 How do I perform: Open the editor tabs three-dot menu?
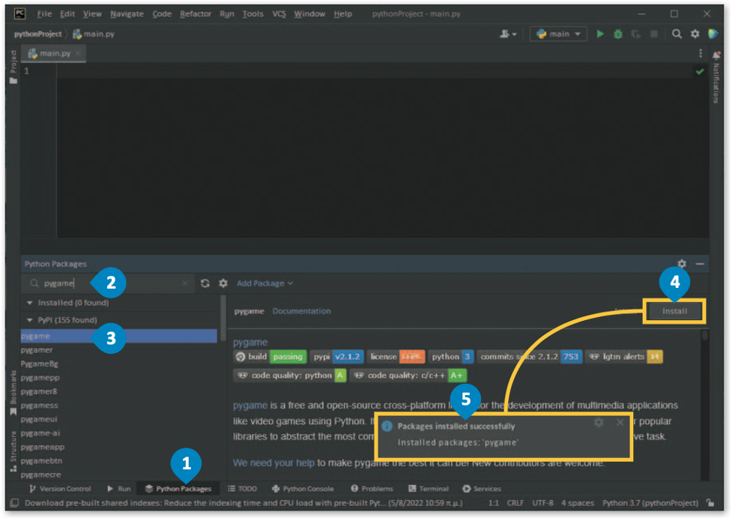click(701, 53)
